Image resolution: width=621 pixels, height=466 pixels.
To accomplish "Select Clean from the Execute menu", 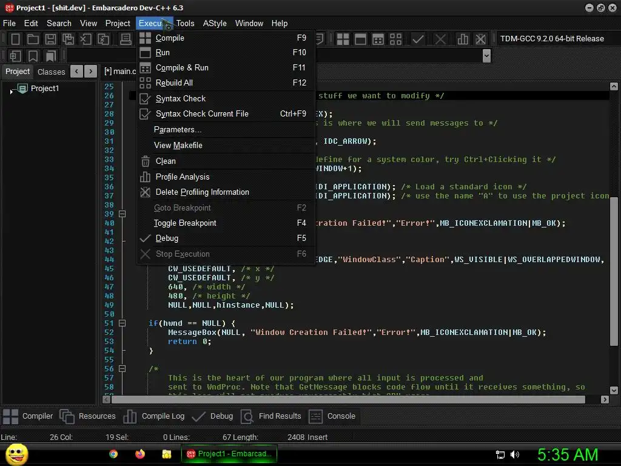I will pos(225,161).
